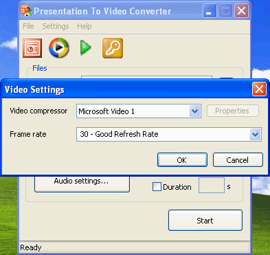Open Audio settings... button

tap(82, 184)
